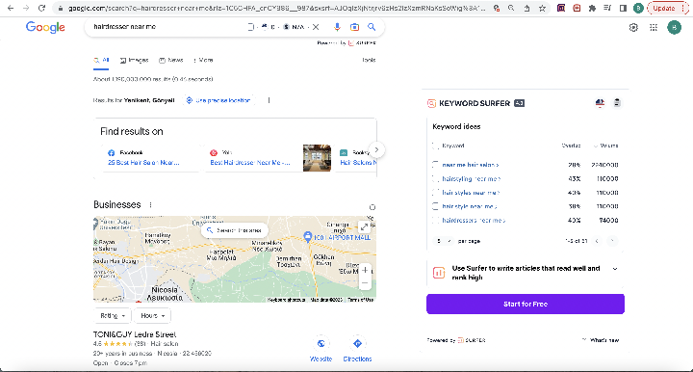This screenshot has height=372, width=693.
Task: Open the three-dot menu beside location
Action: [x=269, y=100]
